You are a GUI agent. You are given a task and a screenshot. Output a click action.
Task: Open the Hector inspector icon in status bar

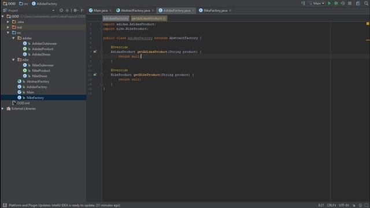click(360, 206)
